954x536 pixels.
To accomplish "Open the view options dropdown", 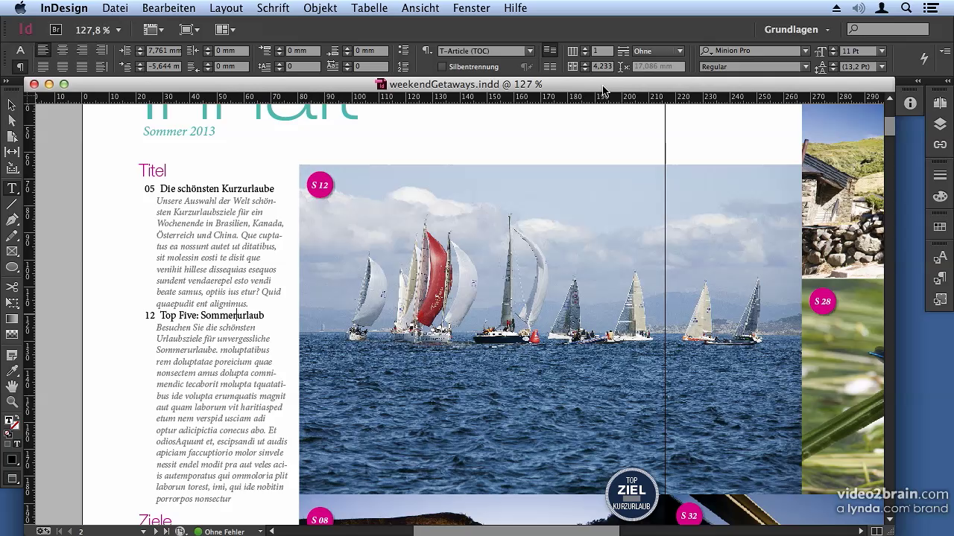I will [154, 30].
